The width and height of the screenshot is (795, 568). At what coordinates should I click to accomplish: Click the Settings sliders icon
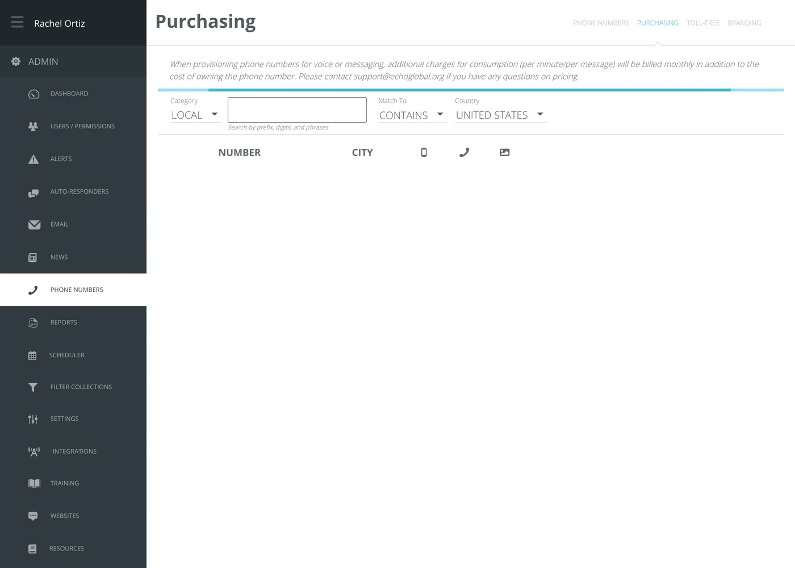(x=33, y=419)
